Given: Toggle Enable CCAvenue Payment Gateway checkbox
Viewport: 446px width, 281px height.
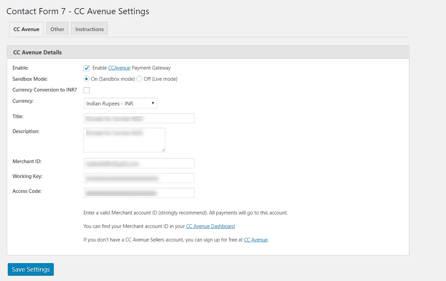Looking at the screenshot, I should [87, 68].
